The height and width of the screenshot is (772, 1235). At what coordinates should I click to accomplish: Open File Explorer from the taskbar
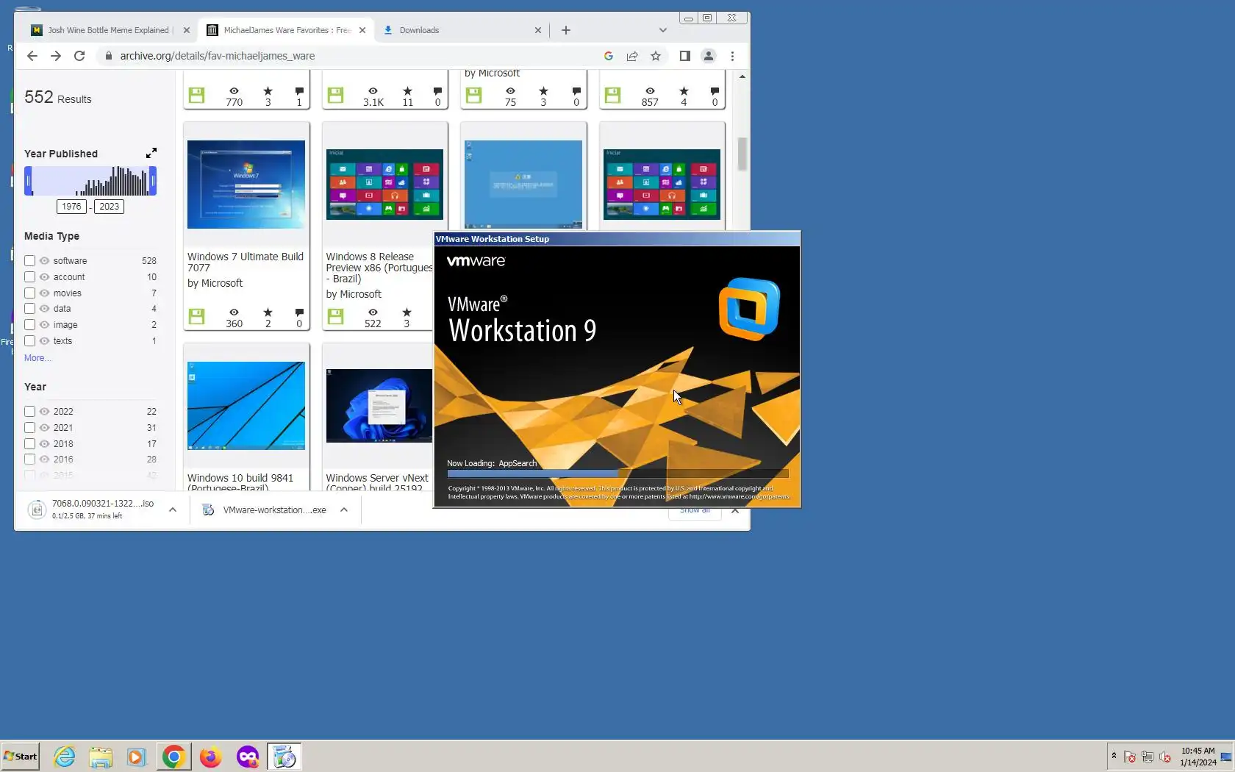pyautogui.click(x=101, y=757)
